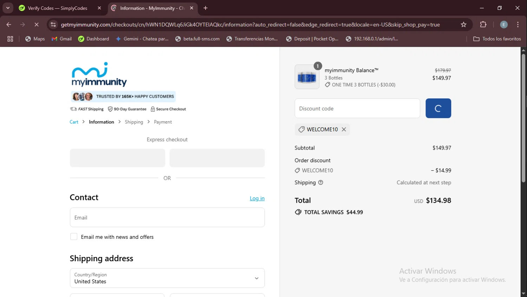This screenshot has height=297, width=527.
Task: Open the Transferencias Mon... bookmark
Action: pyautogui.click(x=252, y=39)
